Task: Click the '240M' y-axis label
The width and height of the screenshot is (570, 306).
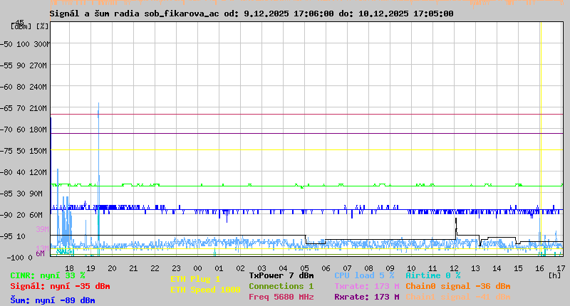Action: tap(40, 87)
